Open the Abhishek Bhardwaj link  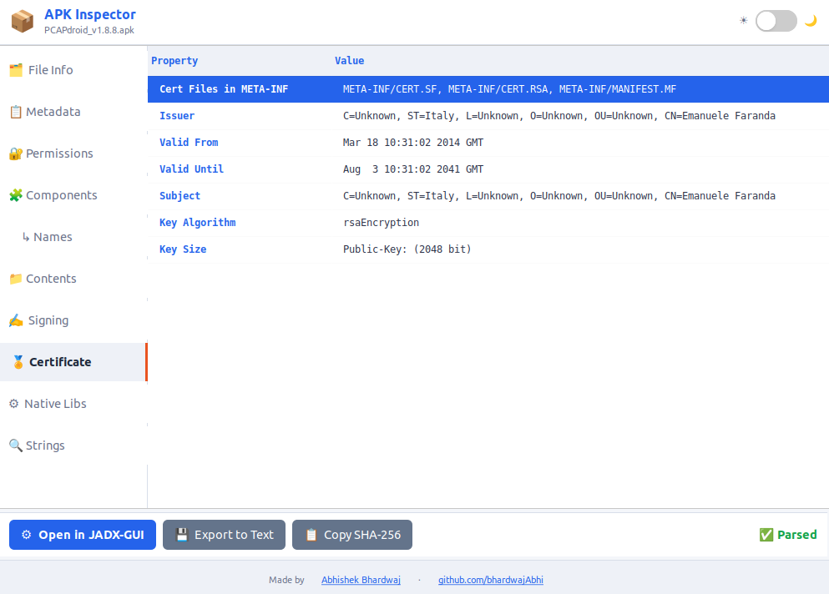361,580
